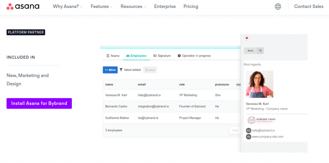Click the Next arrow icon
Screen dimensions: 329x163
pos(260,50)
